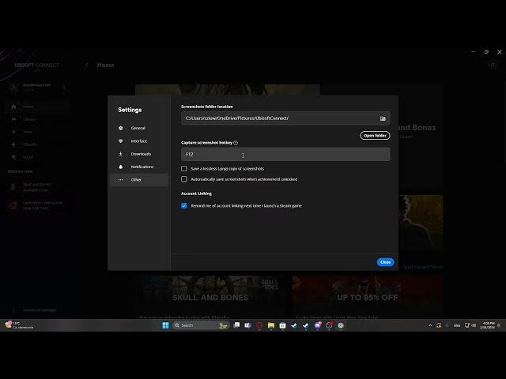Click the taskbar Search box
The width and height of the screenshot is (506, 379).
click(201, 325)
